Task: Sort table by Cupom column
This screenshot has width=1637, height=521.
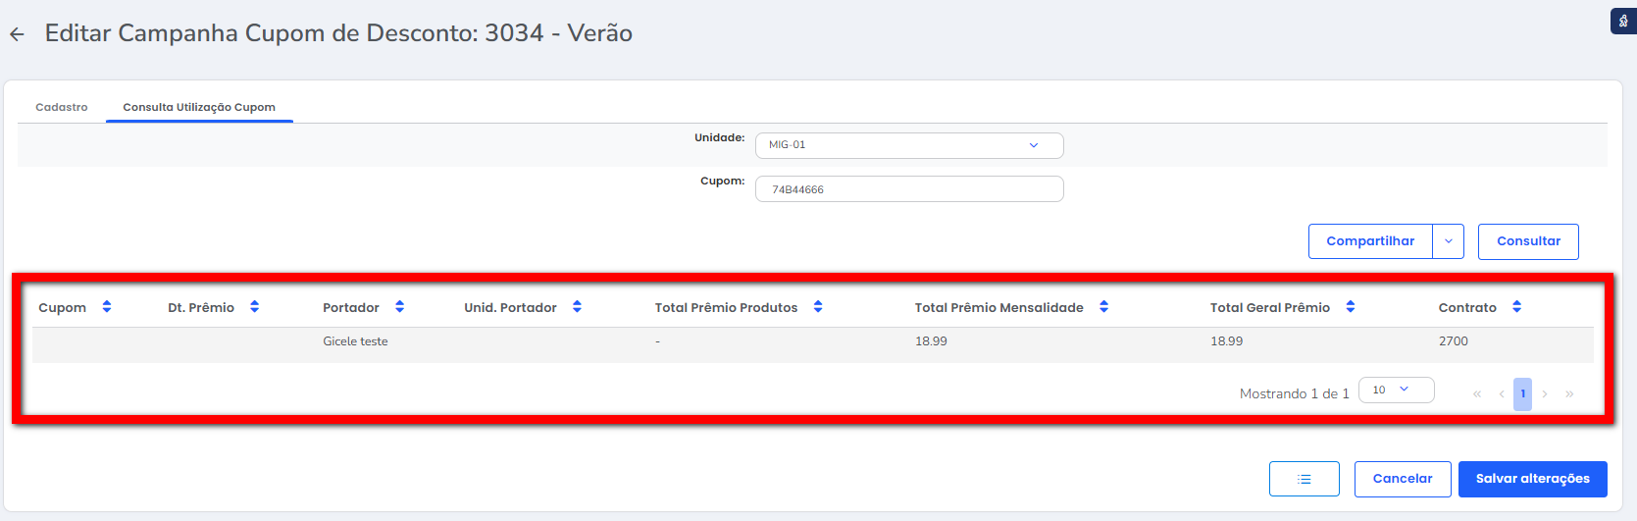Action: (107, 307)
